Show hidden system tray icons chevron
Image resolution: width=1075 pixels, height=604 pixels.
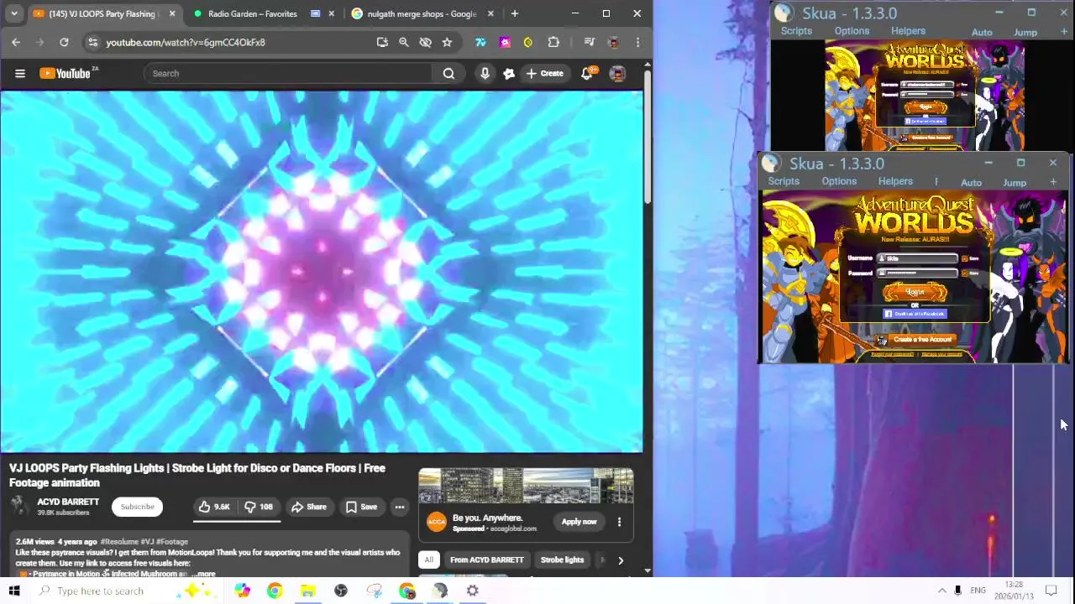pyautogui.click(x=941, y=591)
